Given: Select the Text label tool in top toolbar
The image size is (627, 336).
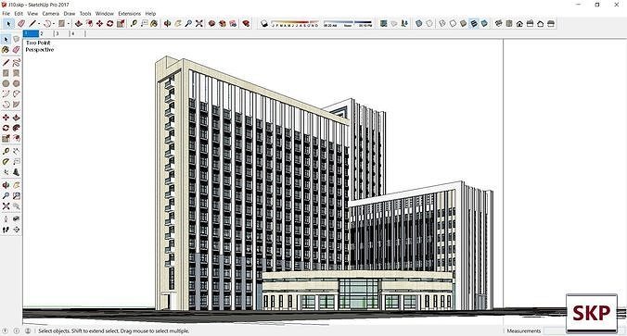Looking at the screenshot, I should click(144, 23).
